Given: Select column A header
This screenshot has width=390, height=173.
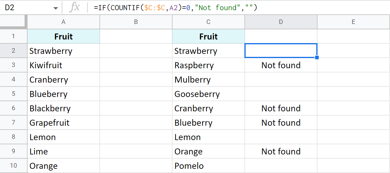Looking at the screenshot, I should 64,22.
